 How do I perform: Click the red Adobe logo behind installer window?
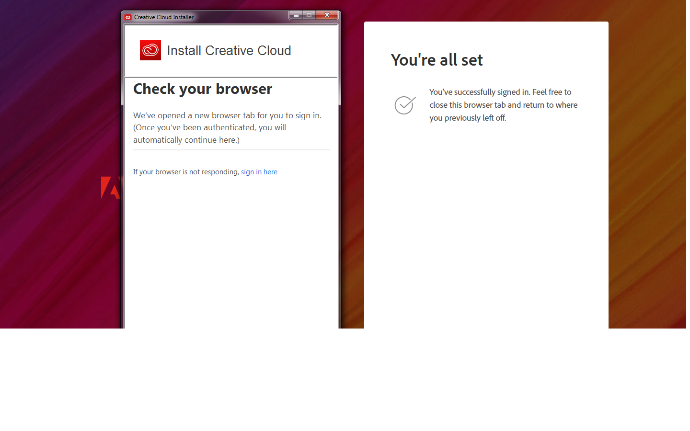[x=111, y=187]
